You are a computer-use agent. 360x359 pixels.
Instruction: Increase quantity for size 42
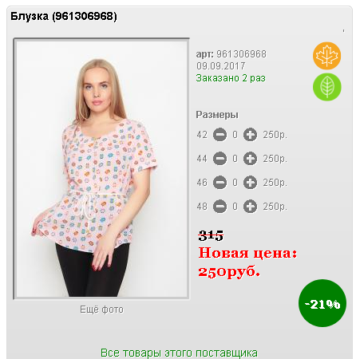coord(250,135)
